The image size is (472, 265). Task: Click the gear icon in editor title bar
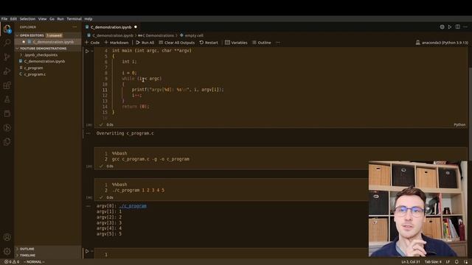click(442, 27)
